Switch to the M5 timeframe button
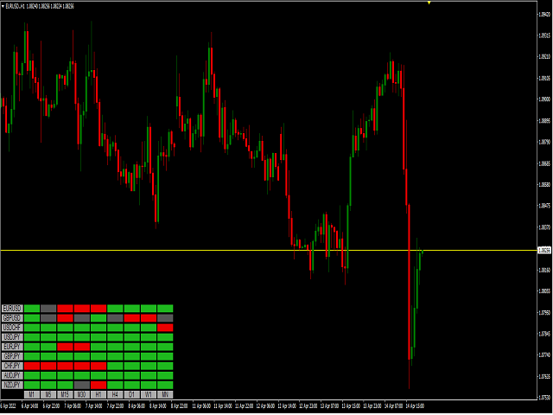This screenshot has height=415, width=553. point(48,394)
